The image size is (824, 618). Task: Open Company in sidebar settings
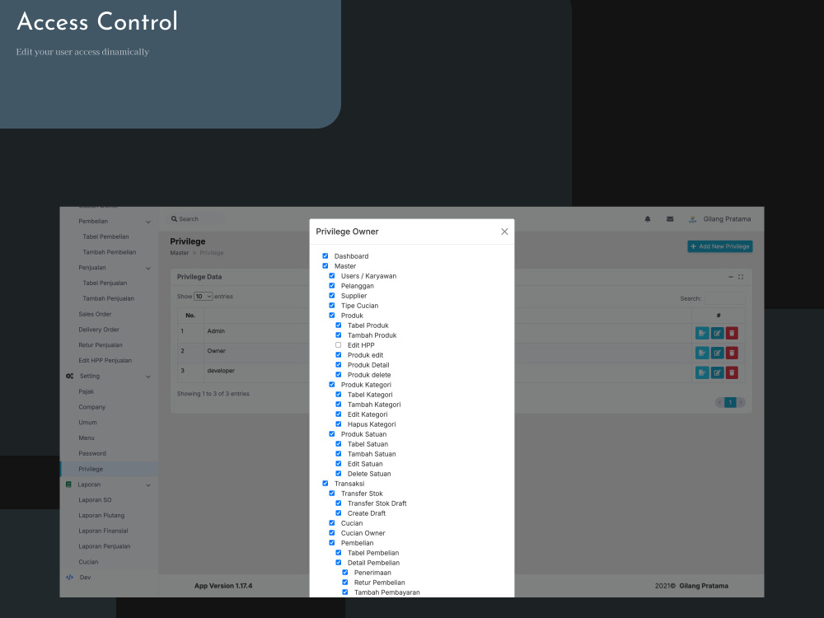point(92,407)
